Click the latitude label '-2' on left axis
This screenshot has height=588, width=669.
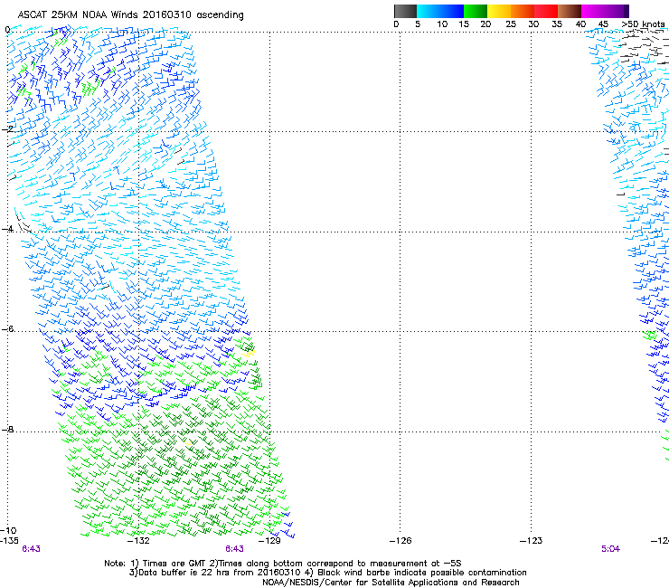point(8,128)
